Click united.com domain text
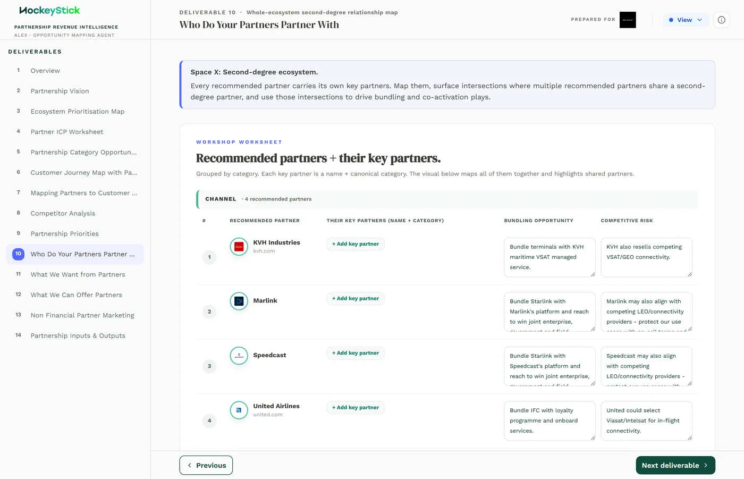This screenshot has height=479, width=744. [268, 415]
